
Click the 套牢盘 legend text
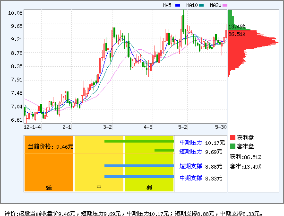[x=245, y=146]
